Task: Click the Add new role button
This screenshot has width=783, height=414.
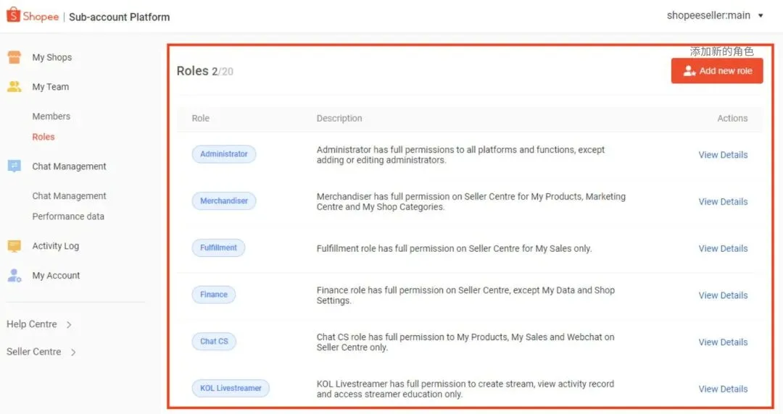Action: [x=717, y=71]
